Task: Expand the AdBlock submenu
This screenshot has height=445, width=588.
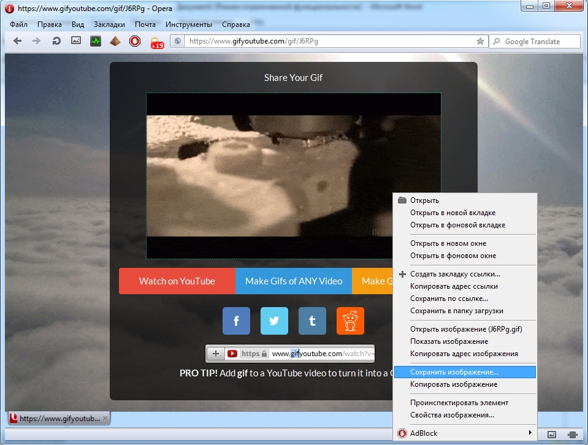Action: tap(465, 433)
